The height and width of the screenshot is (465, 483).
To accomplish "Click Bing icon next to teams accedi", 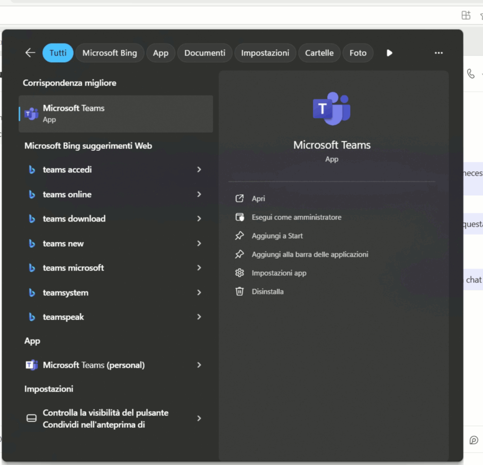I will tap(32, 169).
